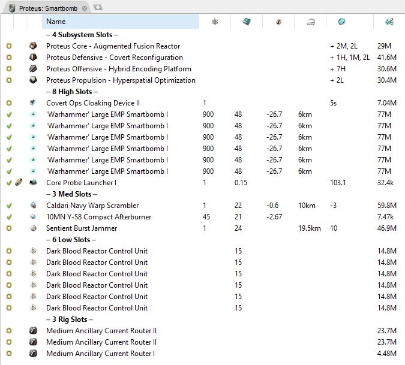Click the 4 Subsystem Slots header

[82, 35]
